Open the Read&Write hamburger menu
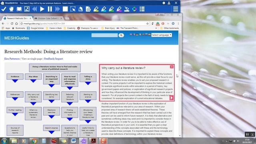The image size is (256, 144). 176,9
